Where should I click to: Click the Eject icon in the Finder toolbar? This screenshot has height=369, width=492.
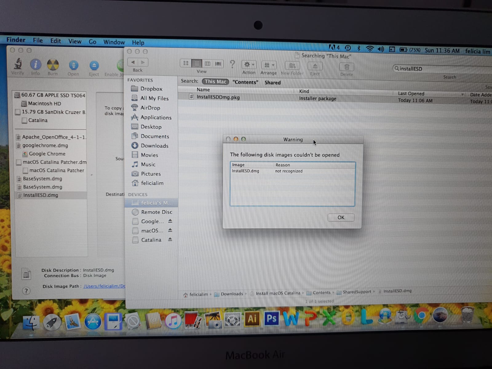(x=315, y=66)
